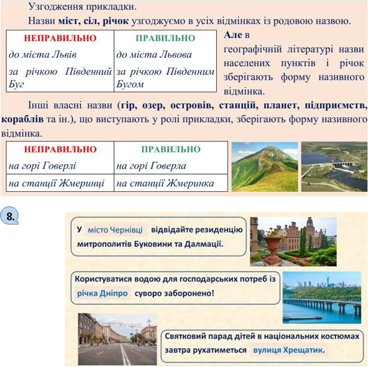Open the Dnipro bridge photo
The image size is (368, 367).
[x=322, y=297]
